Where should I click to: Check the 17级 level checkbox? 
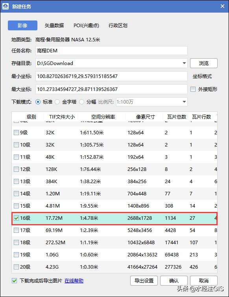pos(16,230)
